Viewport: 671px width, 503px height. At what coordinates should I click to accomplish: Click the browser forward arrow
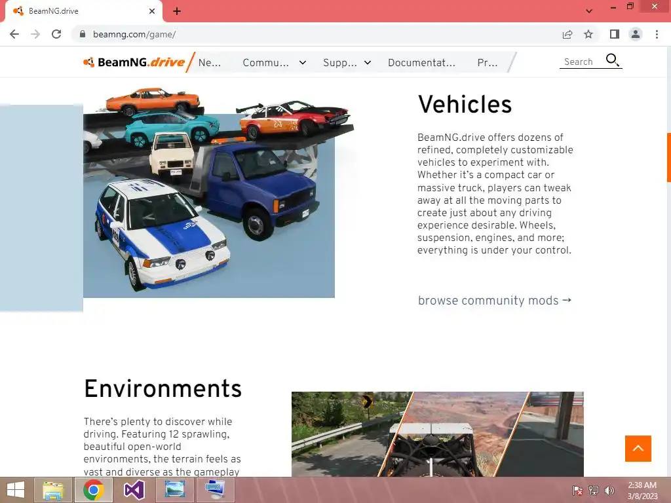click(x=35, y=34)
